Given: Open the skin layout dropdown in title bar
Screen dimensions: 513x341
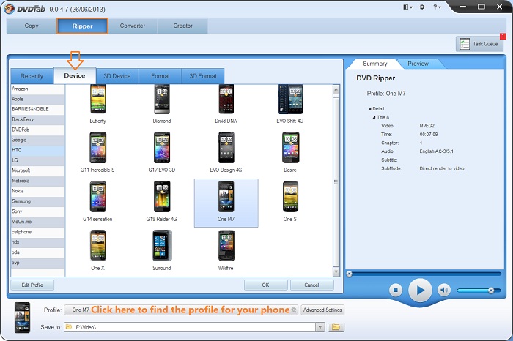Looking at the screenshot, I should [407, 7].
